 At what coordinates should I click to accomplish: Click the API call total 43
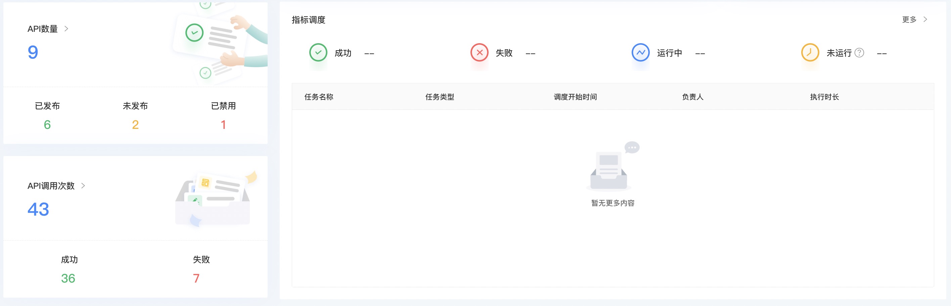click(38, 209)
